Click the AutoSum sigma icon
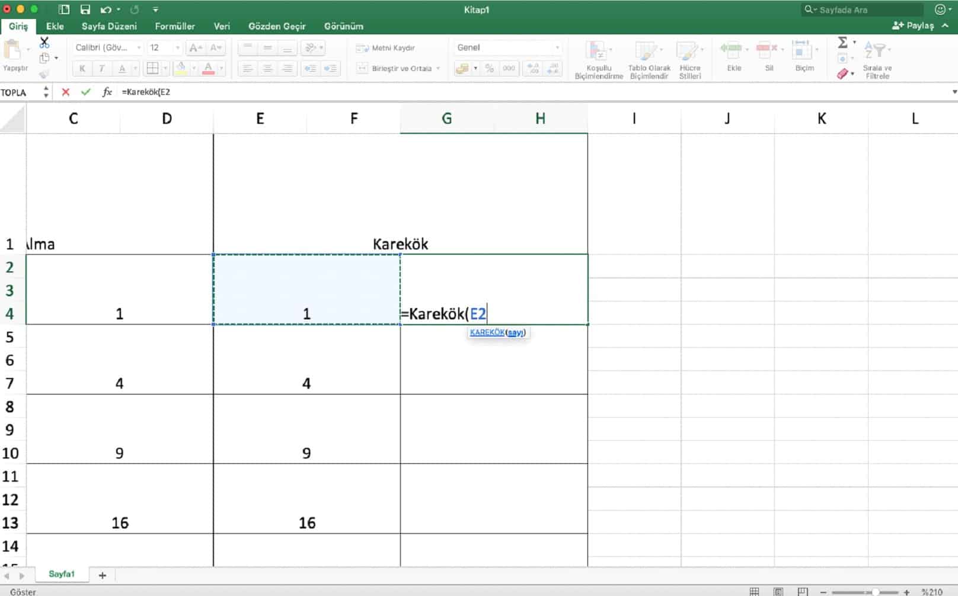 coord(842,43)
